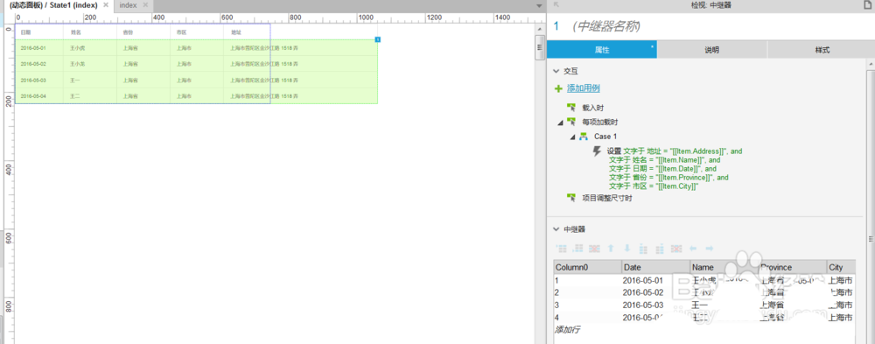This screenshot has height=344, width=875.
Task: Click 省份 header cell on canvas
Action: point(143,32)
